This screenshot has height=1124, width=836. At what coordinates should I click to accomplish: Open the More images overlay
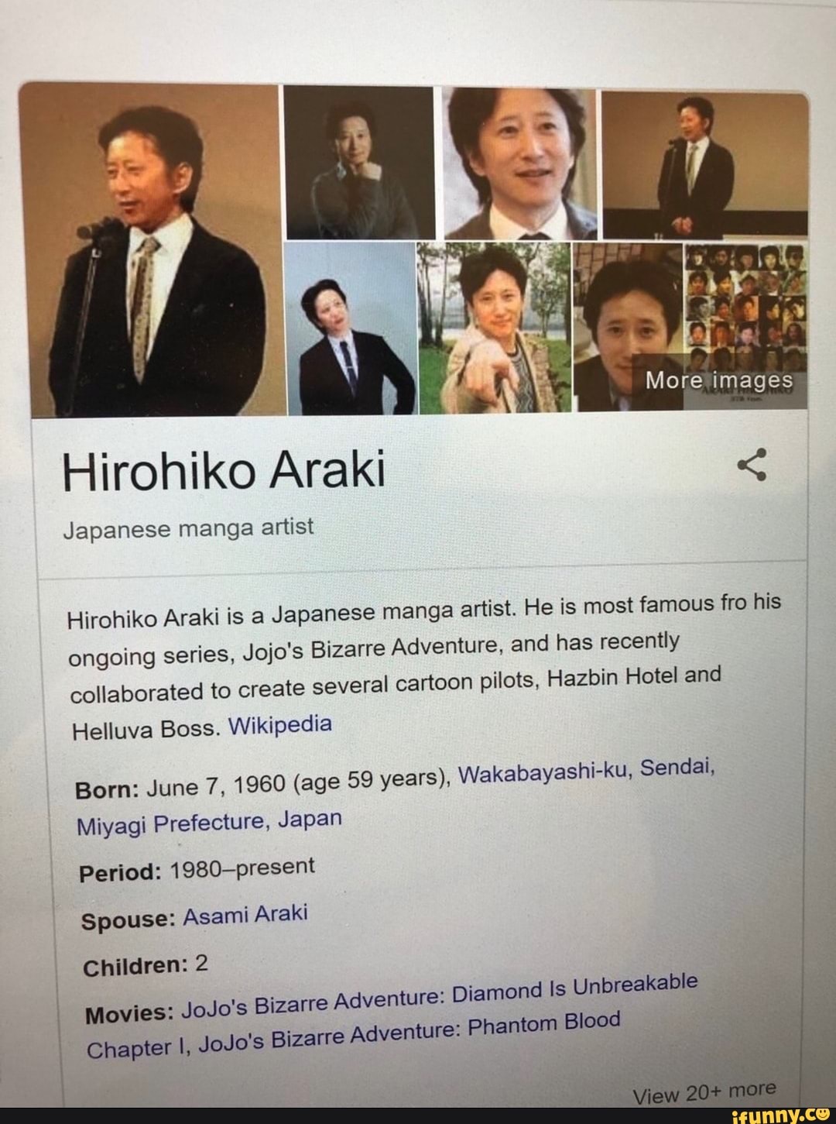coord(719,380)
